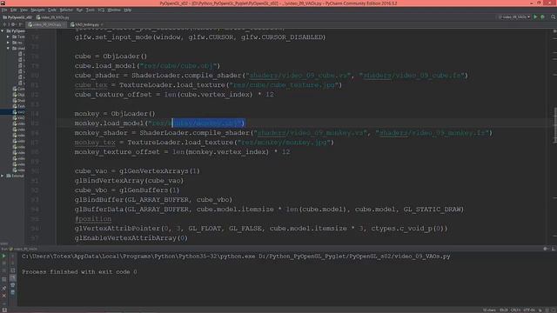The height and width of the screenshot is (313, 557).
Task: Run video_09_VAOs with the green play icon
Action: (535, 17)
